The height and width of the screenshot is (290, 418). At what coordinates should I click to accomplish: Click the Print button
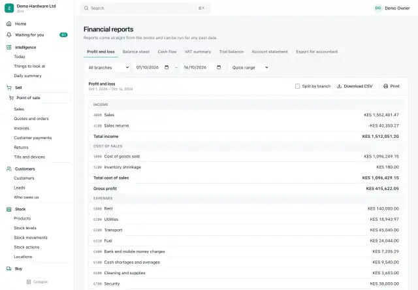point(391,86)
